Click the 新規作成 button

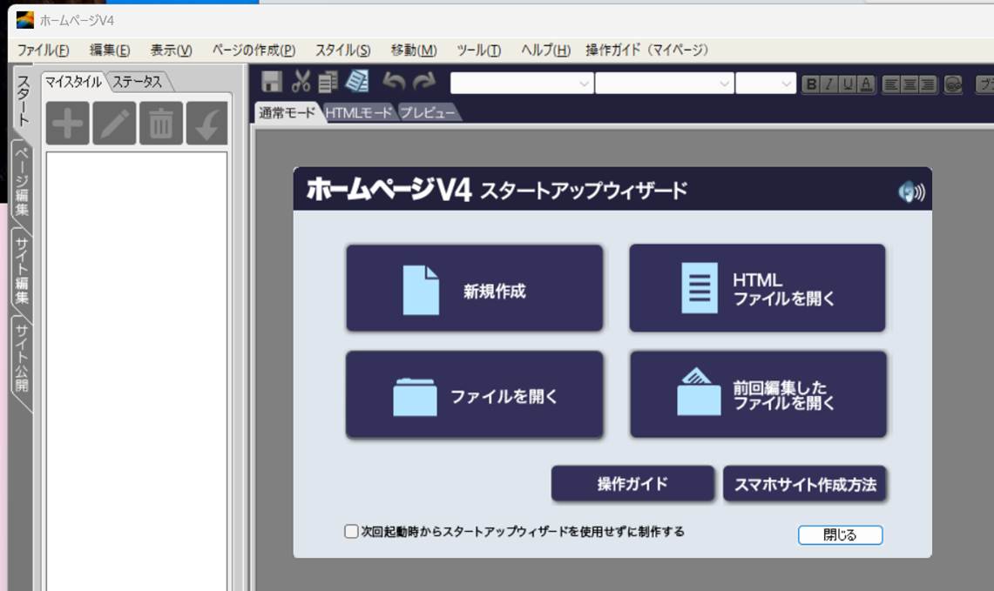coord(474,288)
